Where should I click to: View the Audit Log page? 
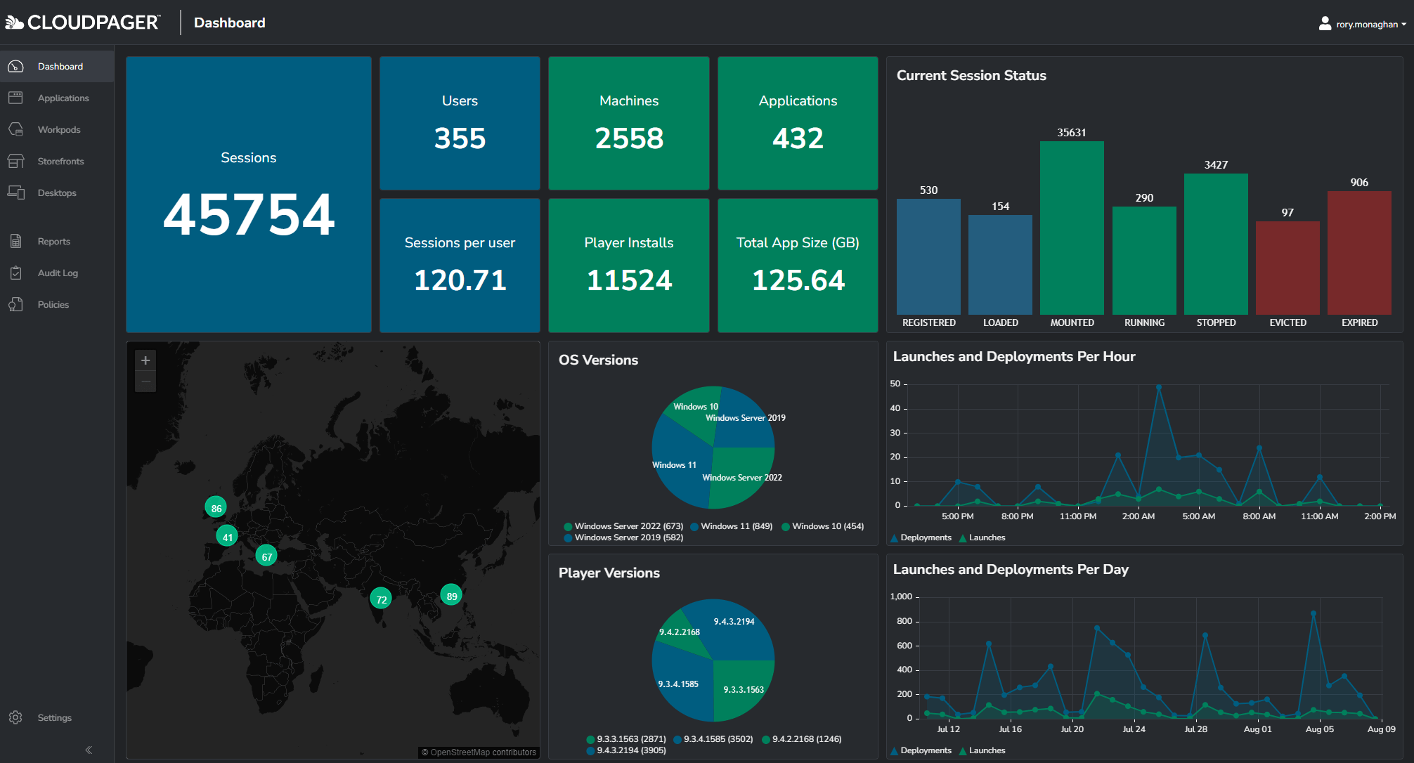(57, 273)
